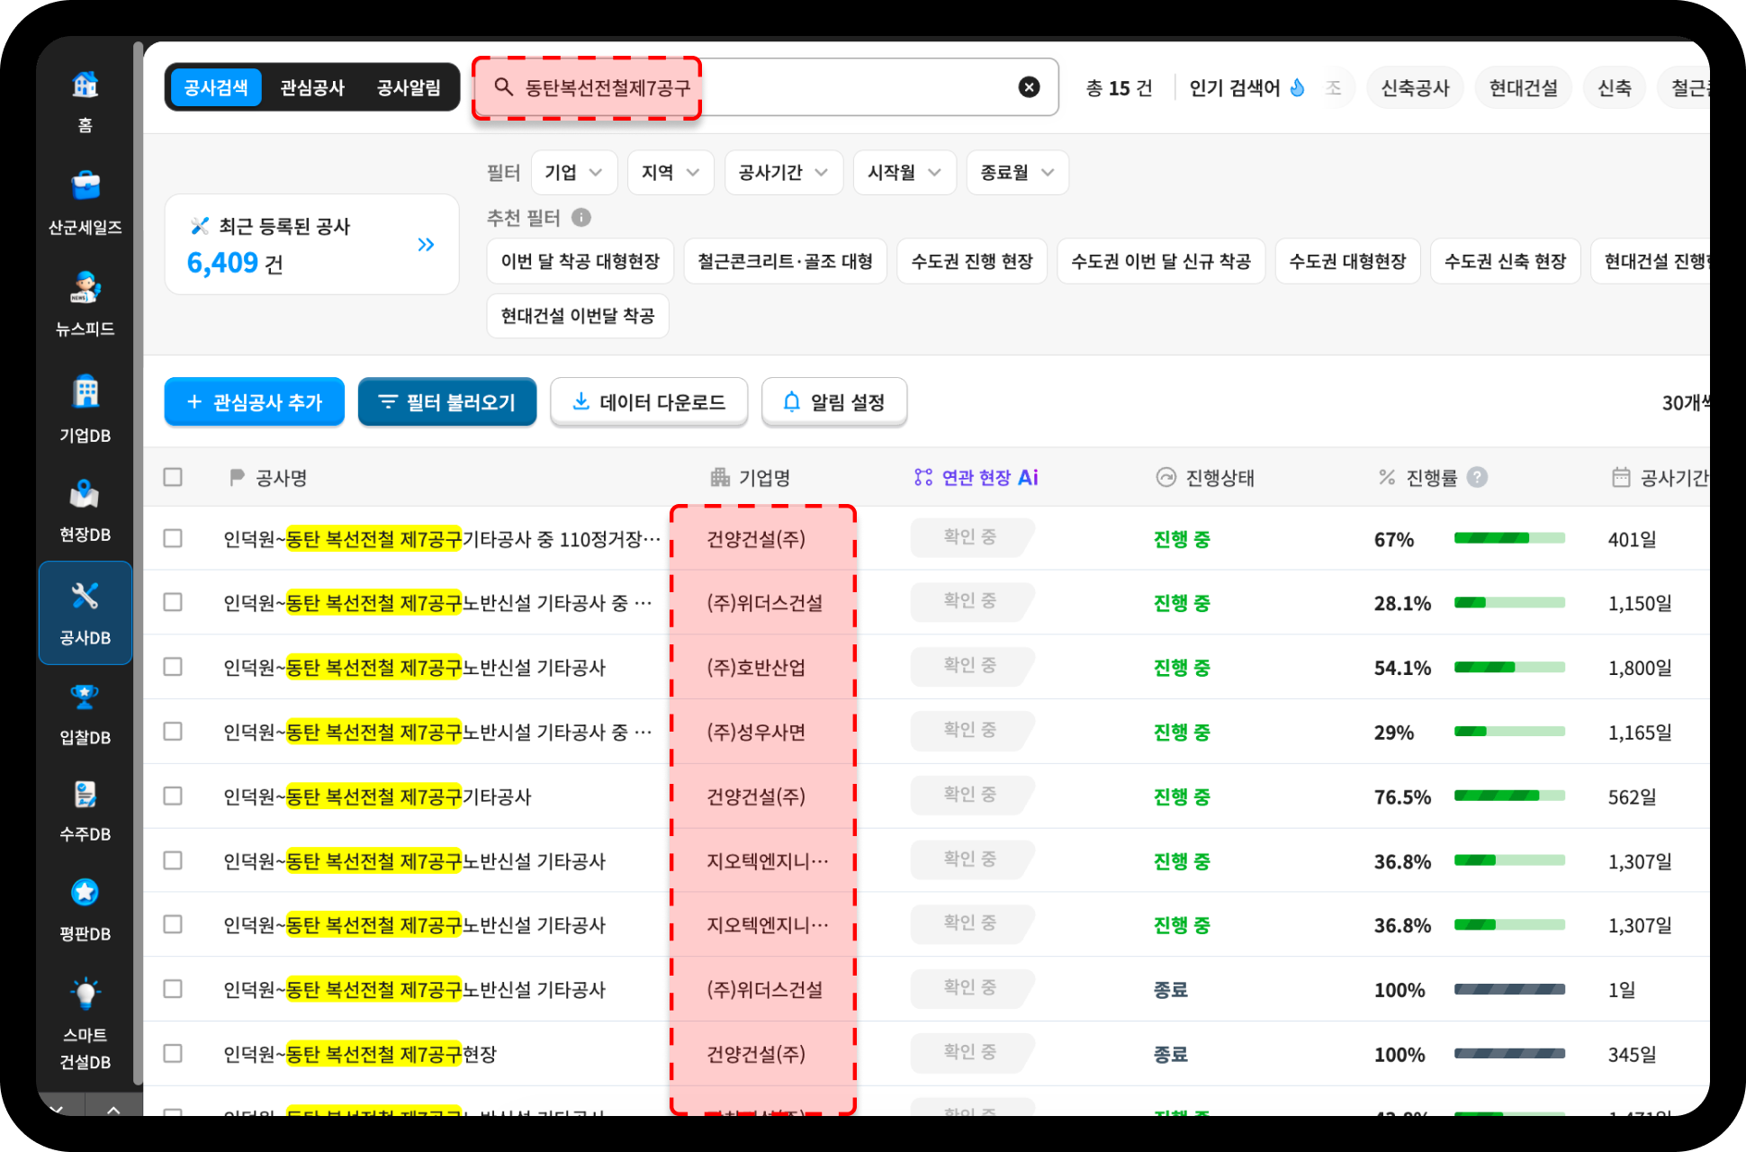Click sidebar collapse down chevron
Viewport: 1746px width, 1152px height.
58,1108
